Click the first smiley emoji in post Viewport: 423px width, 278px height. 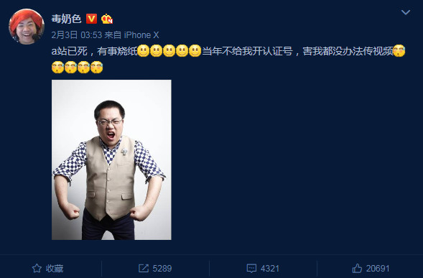(144, 50)
